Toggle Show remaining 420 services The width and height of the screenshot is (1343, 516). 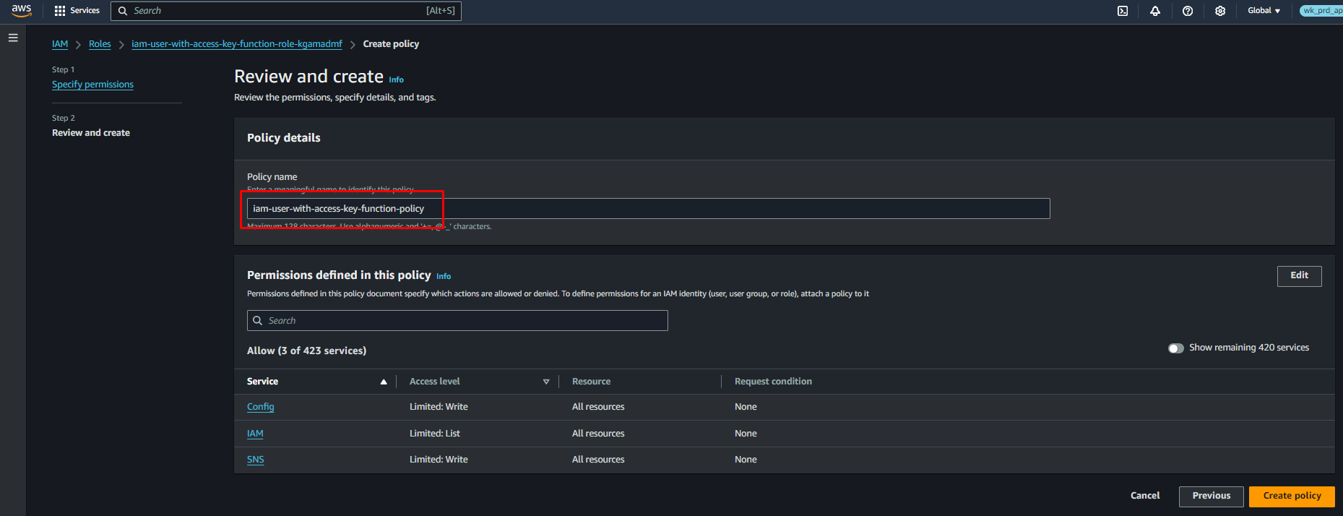click(1176, 348)
